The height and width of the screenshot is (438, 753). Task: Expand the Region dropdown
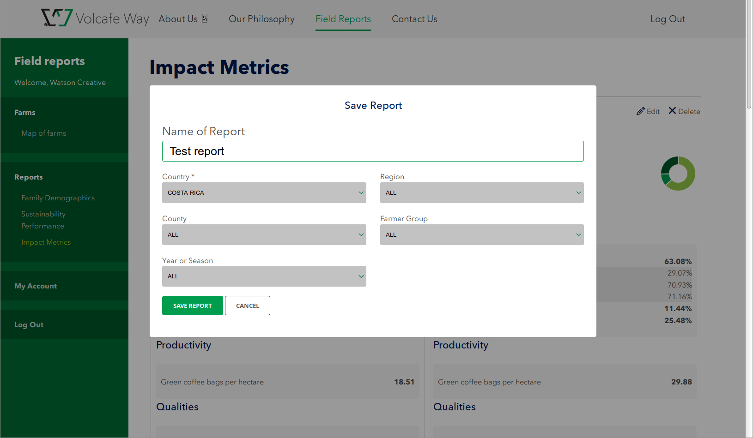(481, 193)
